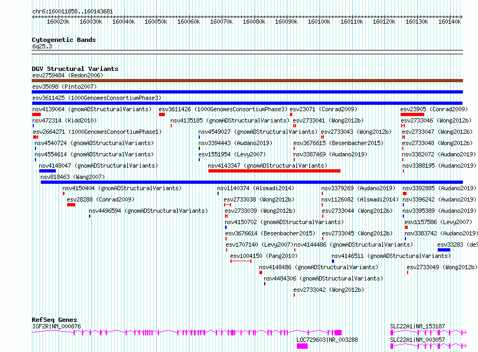The height and width of the screenshot is (352, 478).
Task: Open the nsv3392885 (Audano2019) label
Action: point(439,188)
